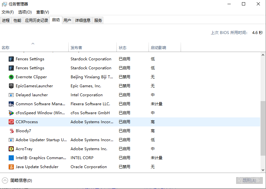Image resolution: width=266 pixels, height=189 pixels.
Task: Click the 禁用(A) button
Action: (249, 181)
